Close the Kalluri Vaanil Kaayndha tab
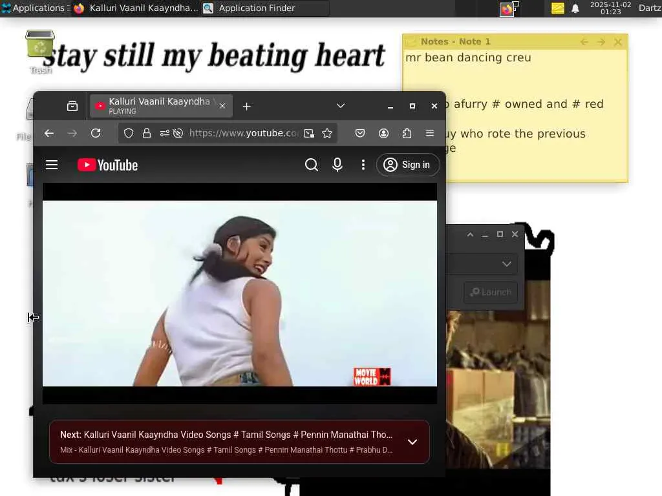662x496 pixels. [222, 106]
